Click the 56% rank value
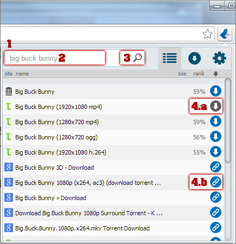This screenshot has height=244, width=236. (x=199, y=137)
